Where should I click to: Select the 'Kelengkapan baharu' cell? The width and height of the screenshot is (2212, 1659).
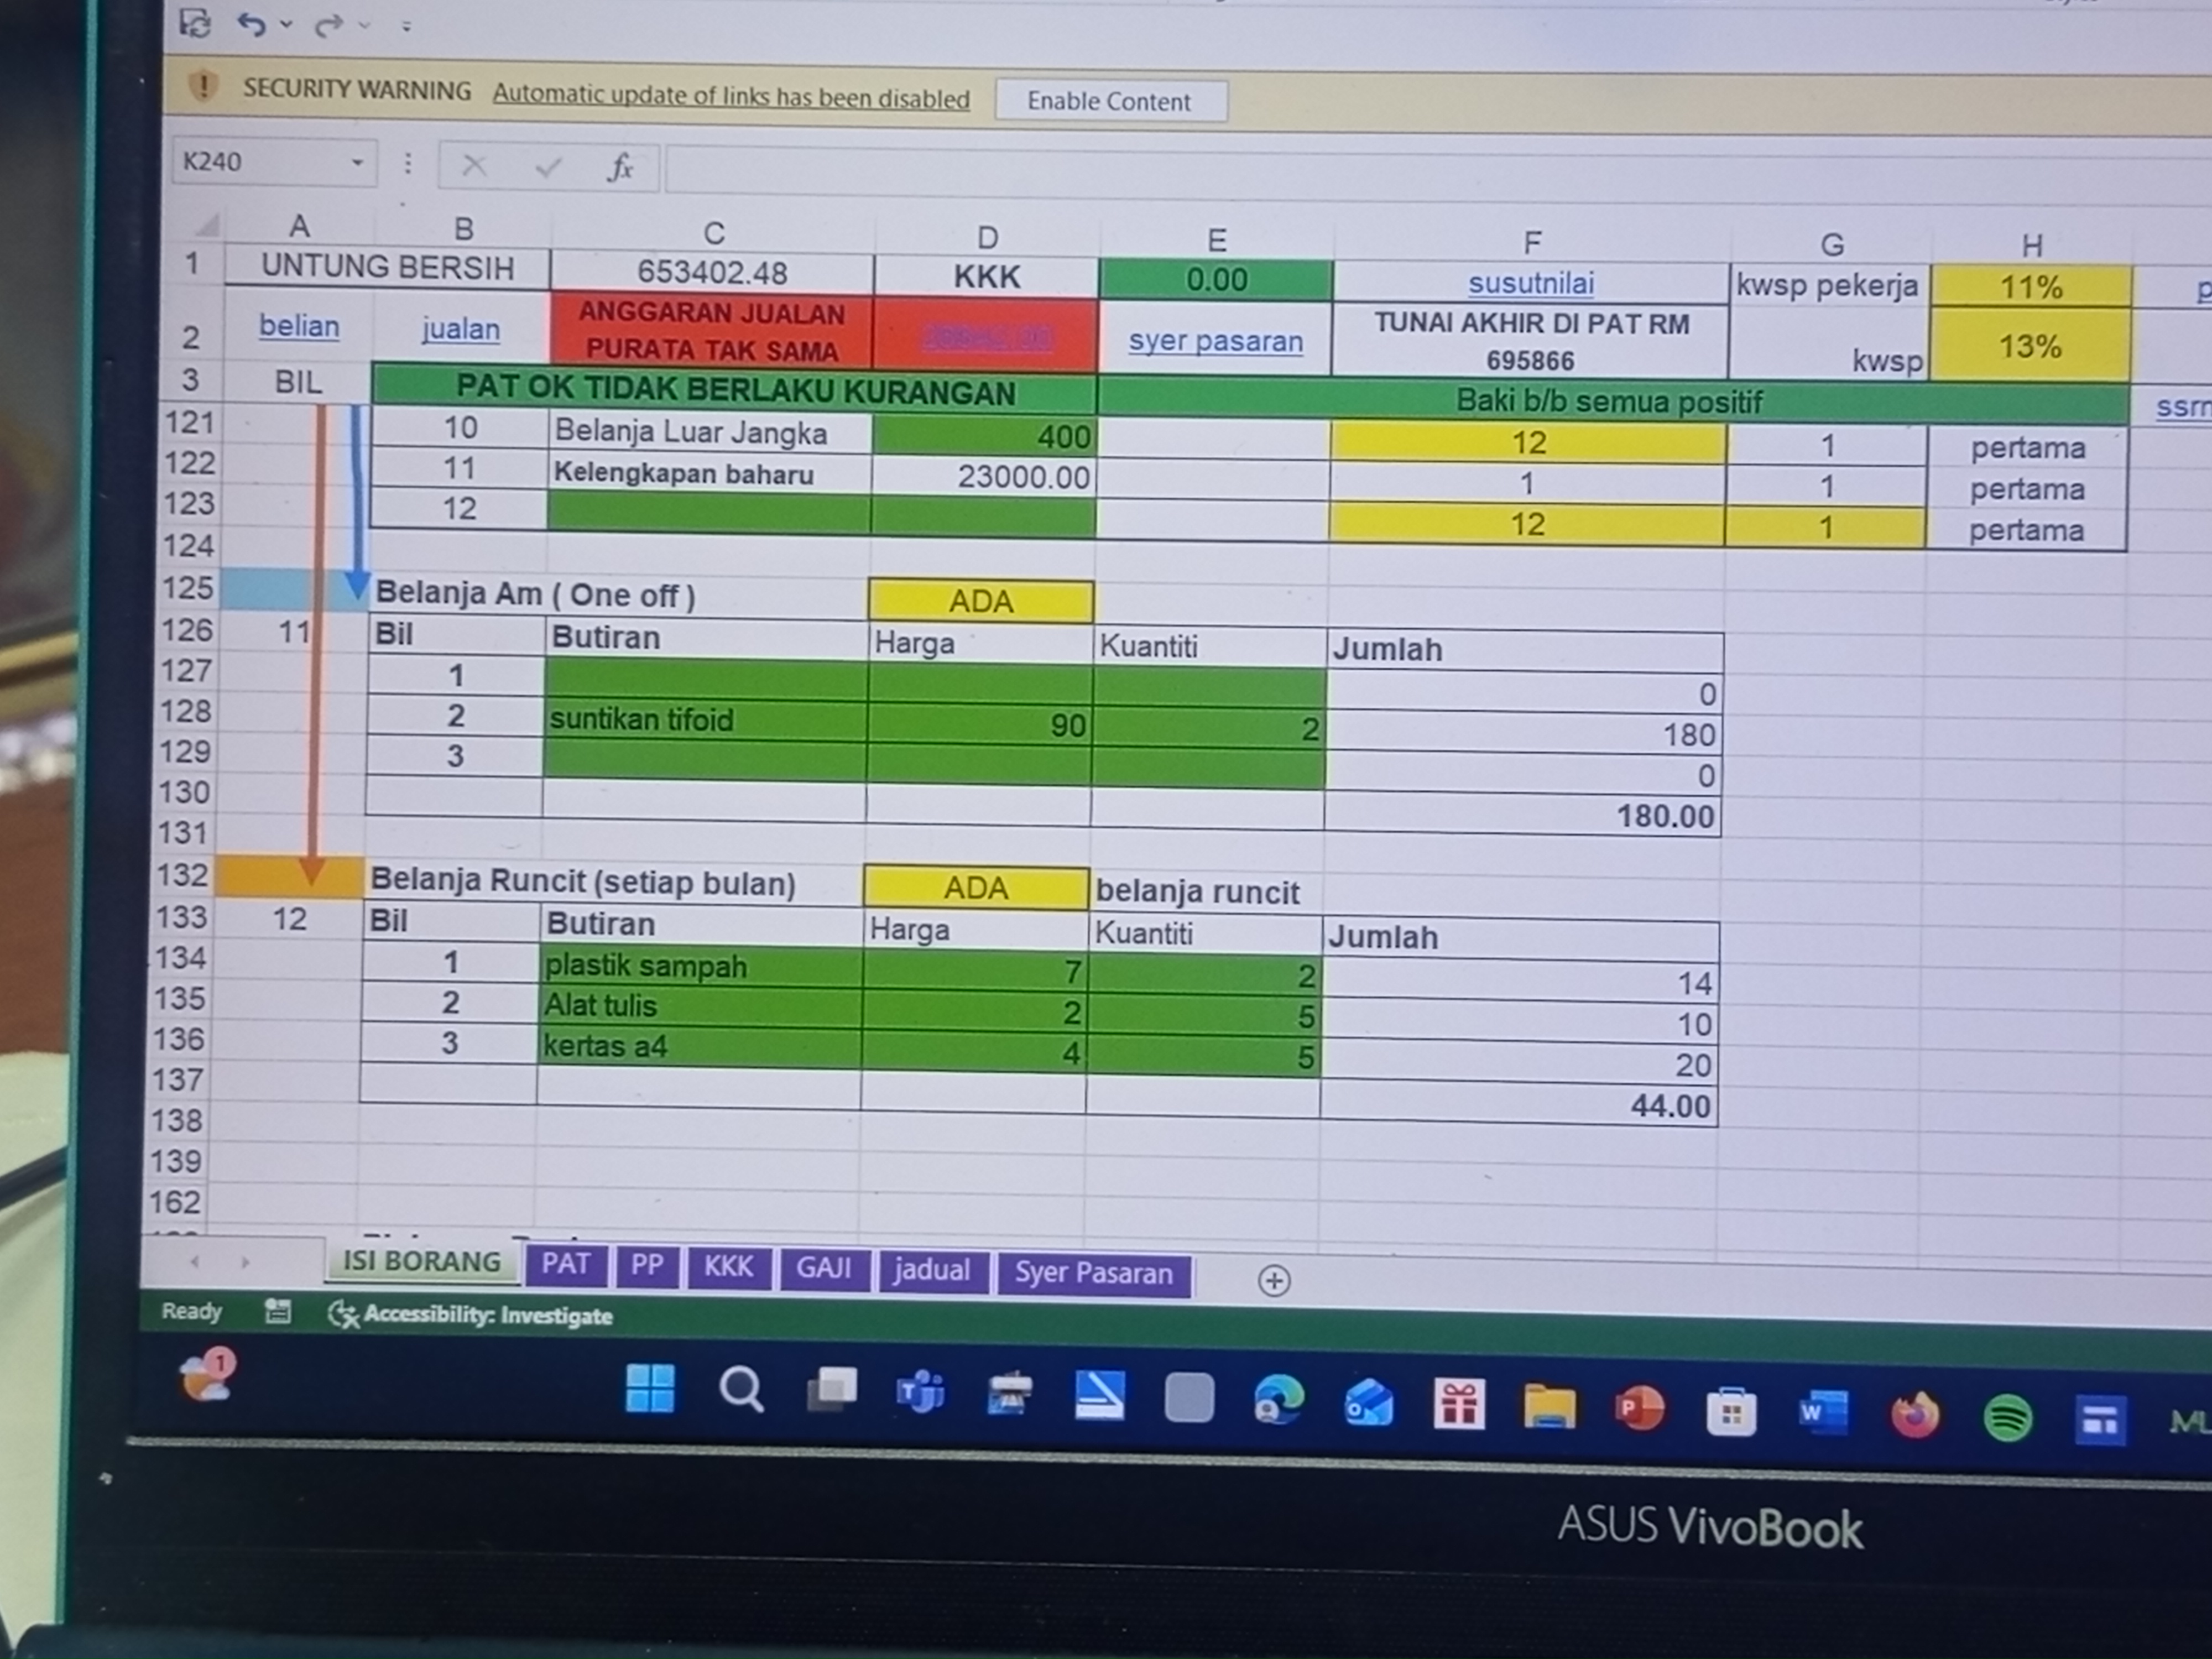[x=709, y=473]
